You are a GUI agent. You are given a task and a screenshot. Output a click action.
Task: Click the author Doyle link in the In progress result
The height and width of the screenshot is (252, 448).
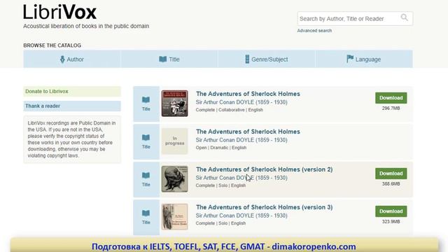click(x=241, y=140)
